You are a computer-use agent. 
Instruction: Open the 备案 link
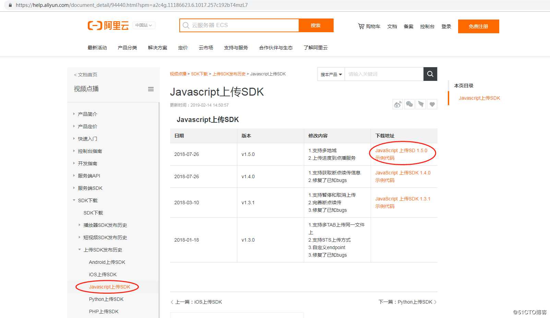click(408, 26)
